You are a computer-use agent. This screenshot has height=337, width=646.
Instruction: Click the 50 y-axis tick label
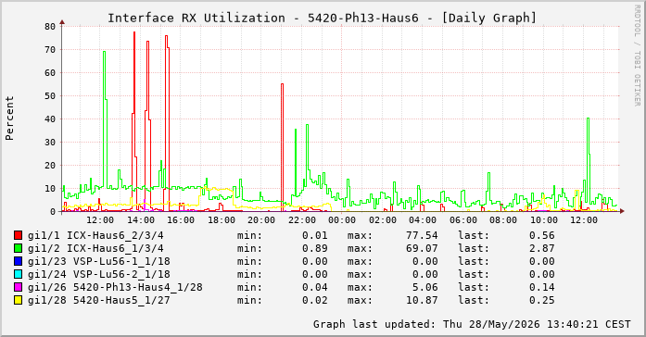pos(50,96)
